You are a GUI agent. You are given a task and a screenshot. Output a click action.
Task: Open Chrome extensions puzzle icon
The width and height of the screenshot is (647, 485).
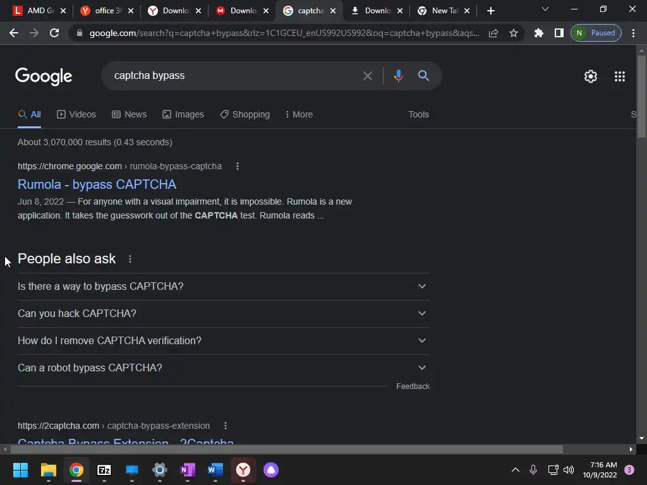click(539, 33)
